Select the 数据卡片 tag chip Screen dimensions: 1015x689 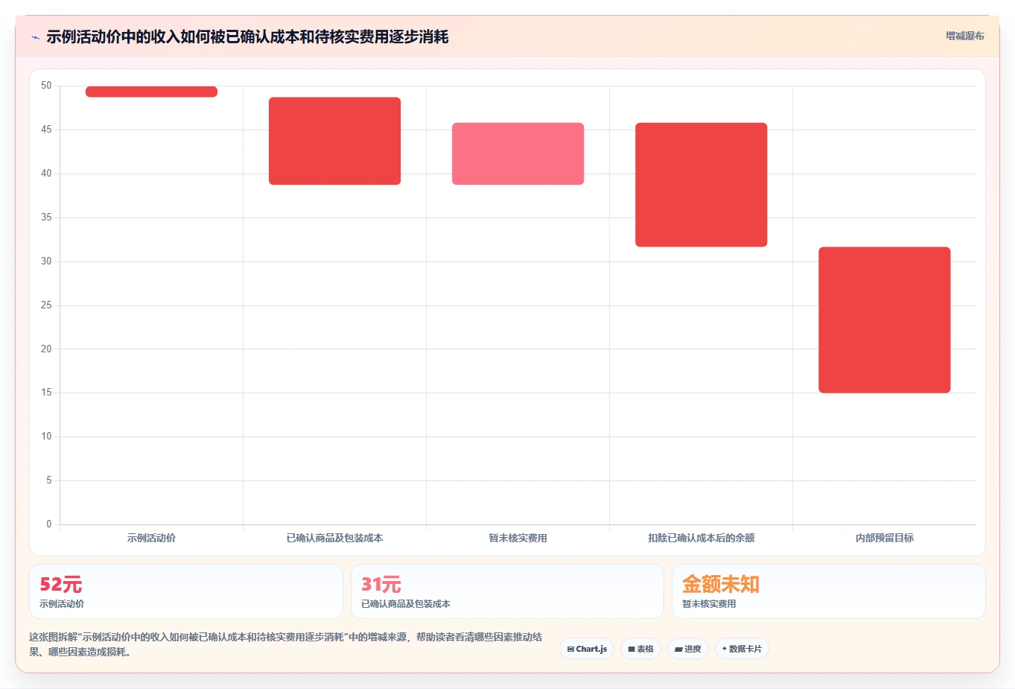[742, 649]
